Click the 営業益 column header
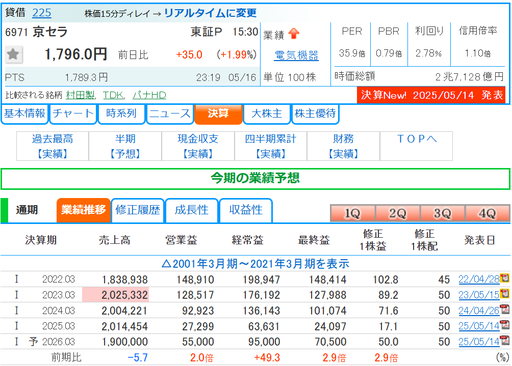Screen dimensions: 512x366 [181, 240]
